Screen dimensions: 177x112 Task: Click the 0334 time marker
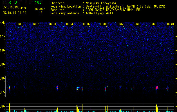pyautogui.click(x=70, y=24)
